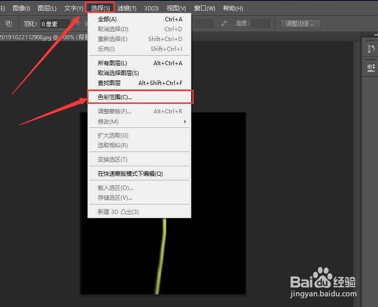This screenshot has width=378, height=307.
Task: Open the 窗口(W) menu
Action: click(203, 8)
